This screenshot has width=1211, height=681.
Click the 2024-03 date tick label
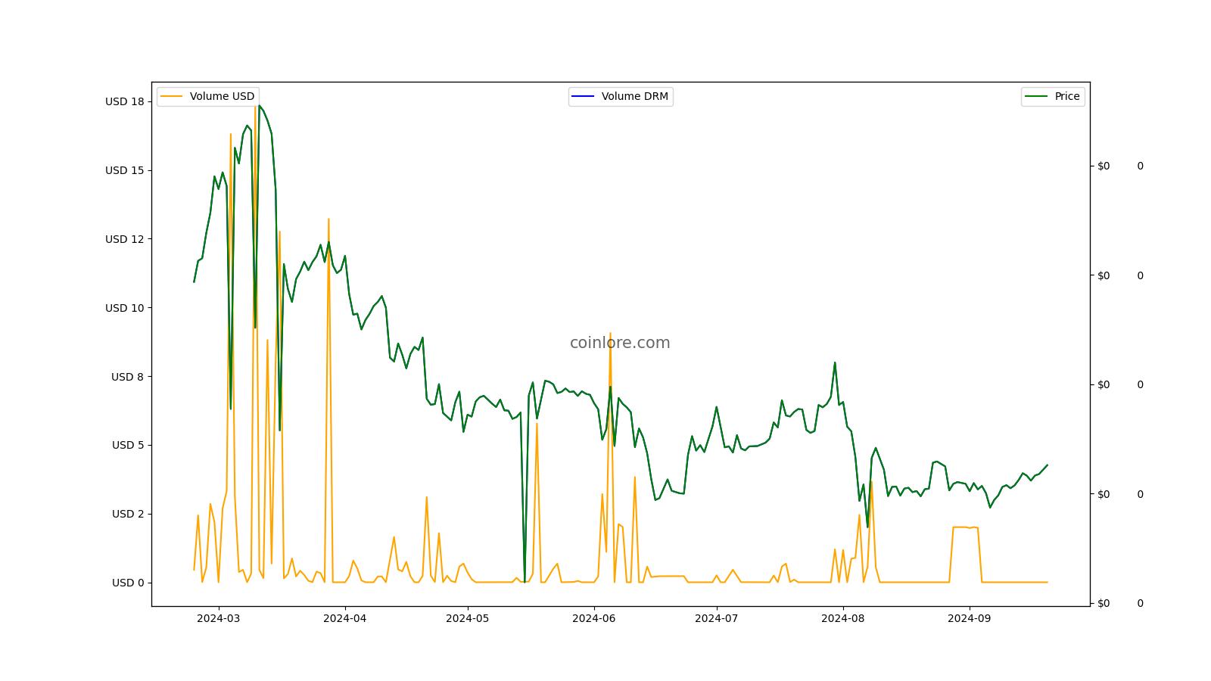(219, 618)
